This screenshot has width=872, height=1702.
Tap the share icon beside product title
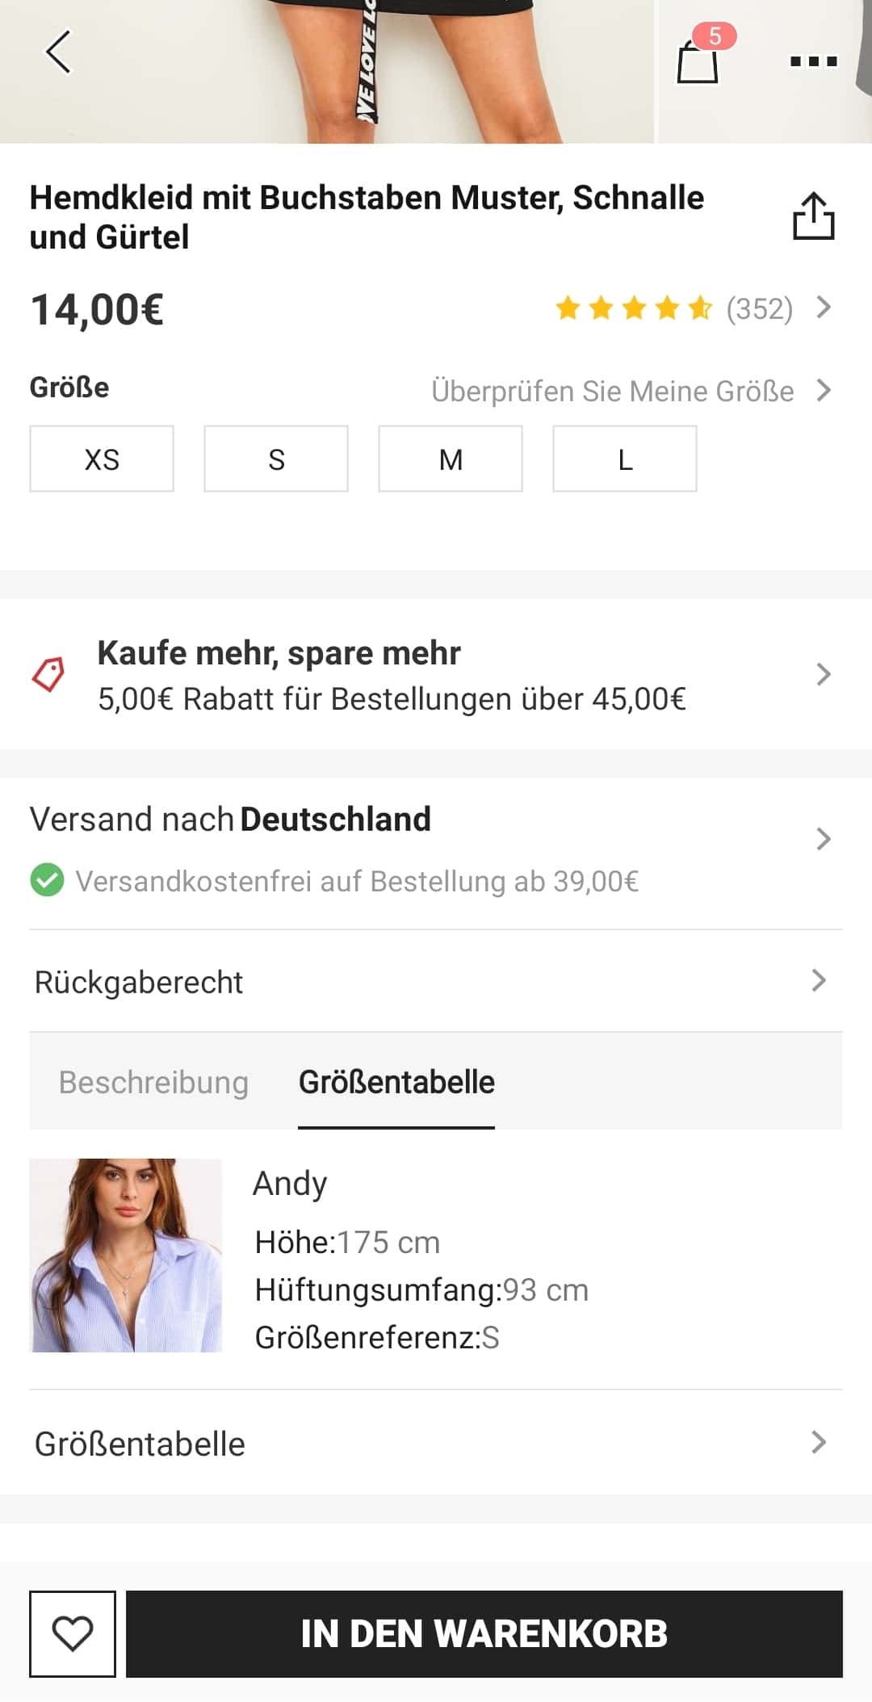point(813,216)
